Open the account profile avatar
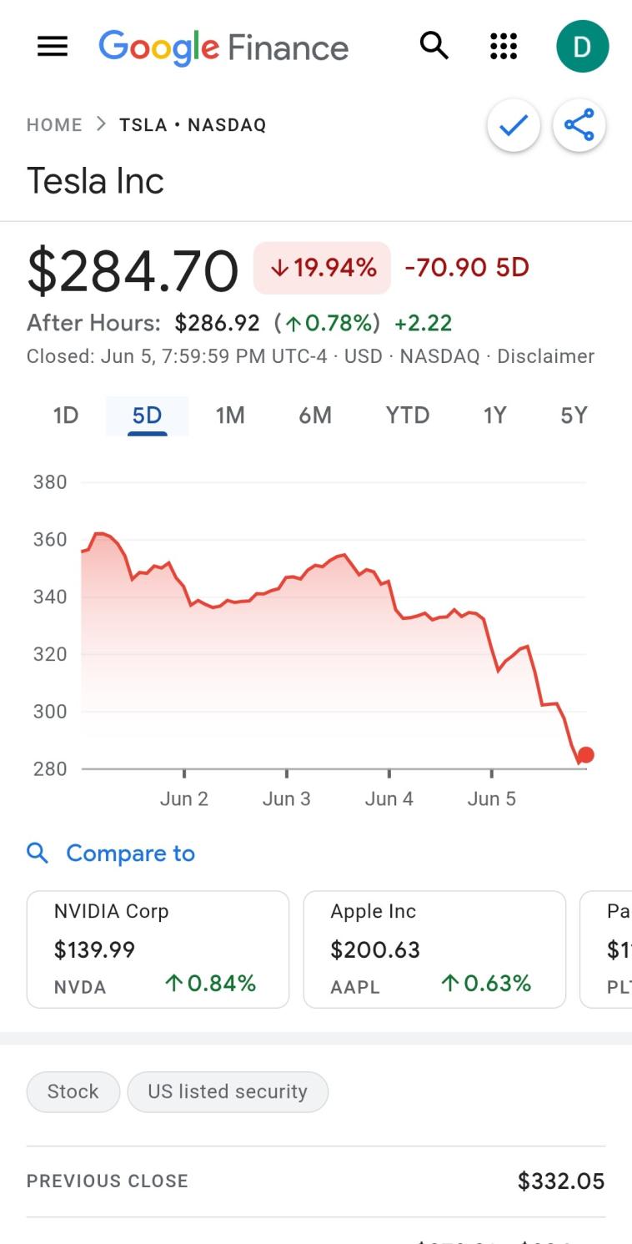Image resolution: width=632 pixels, height=1244 pixels. (582, 46)
